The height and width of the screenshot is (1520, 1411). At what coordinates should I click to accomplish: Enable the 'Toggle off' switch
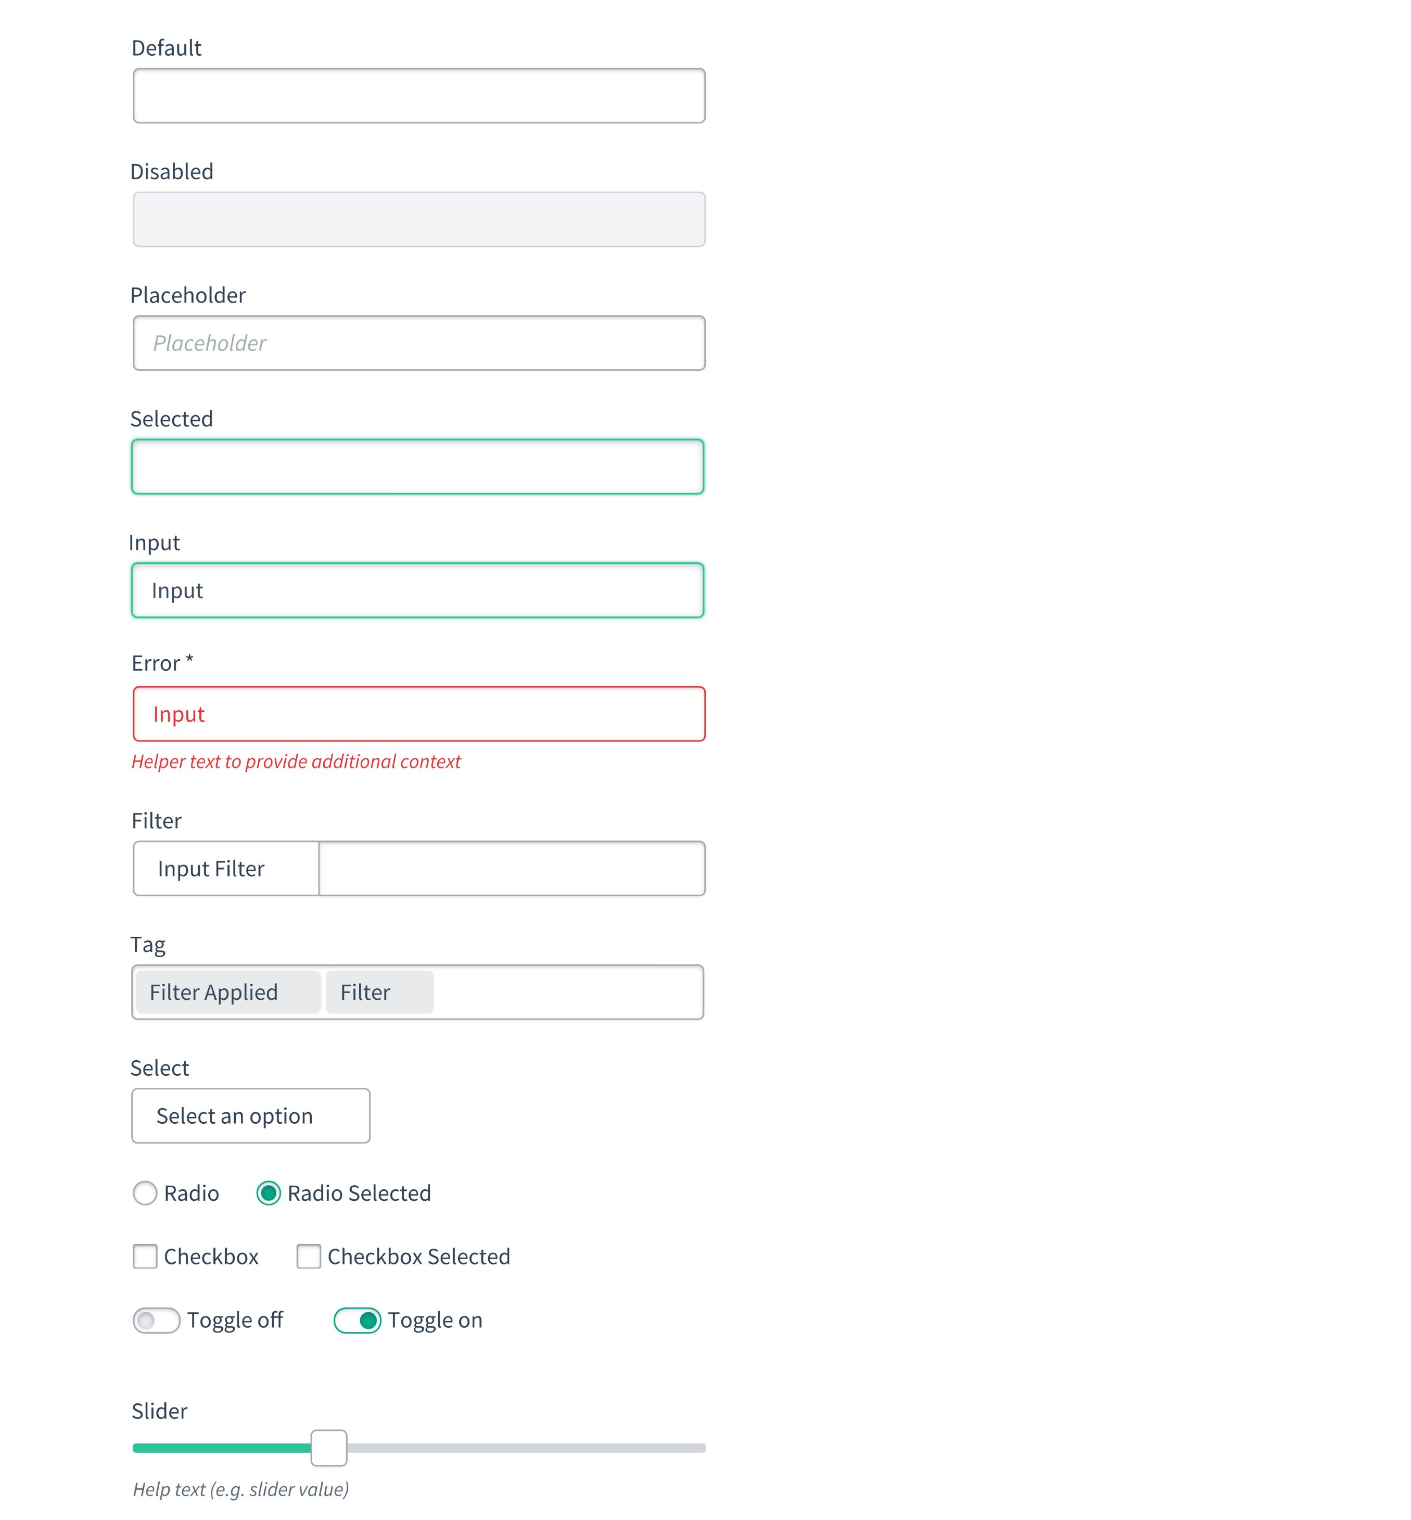tap(157, 1320)
